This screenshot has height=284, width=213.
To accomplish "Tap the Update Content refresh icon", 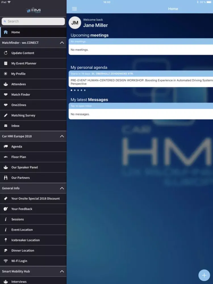I will coord(6,53).
